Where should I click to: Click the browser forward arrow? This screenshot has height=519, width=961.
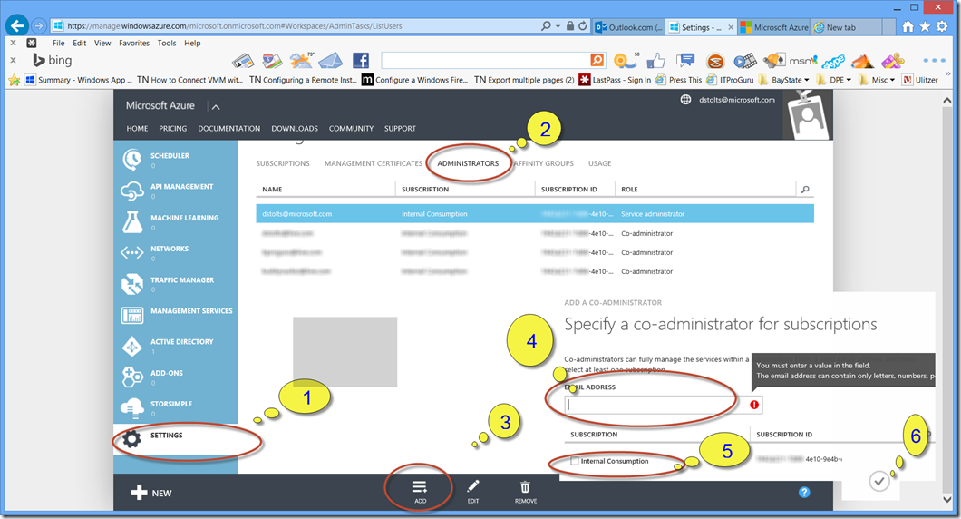[38, 25]
